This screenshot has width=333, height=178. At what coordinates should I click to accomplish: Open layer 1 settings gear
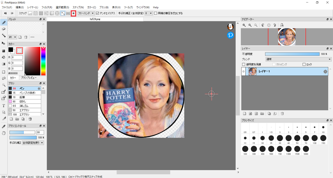click(325, 72)
